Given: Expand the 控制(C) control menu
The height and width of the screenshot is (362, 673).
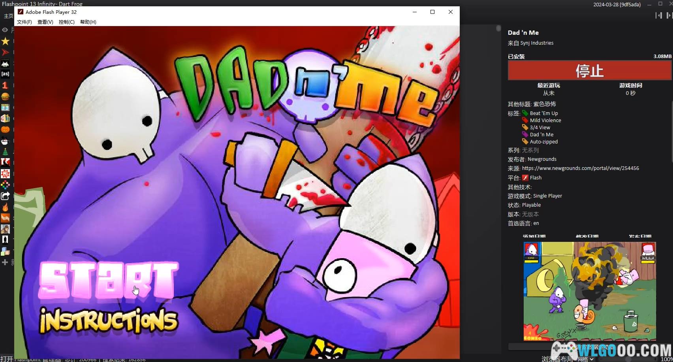Looking at the screenshot, I should click(66, 22).
